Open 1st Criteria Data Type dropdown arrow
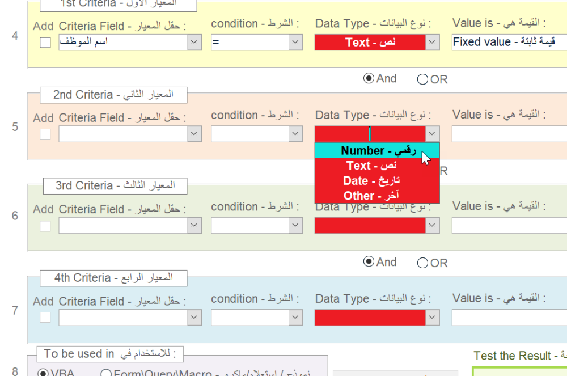Viewport: 567px width, 376px height. 432,43
